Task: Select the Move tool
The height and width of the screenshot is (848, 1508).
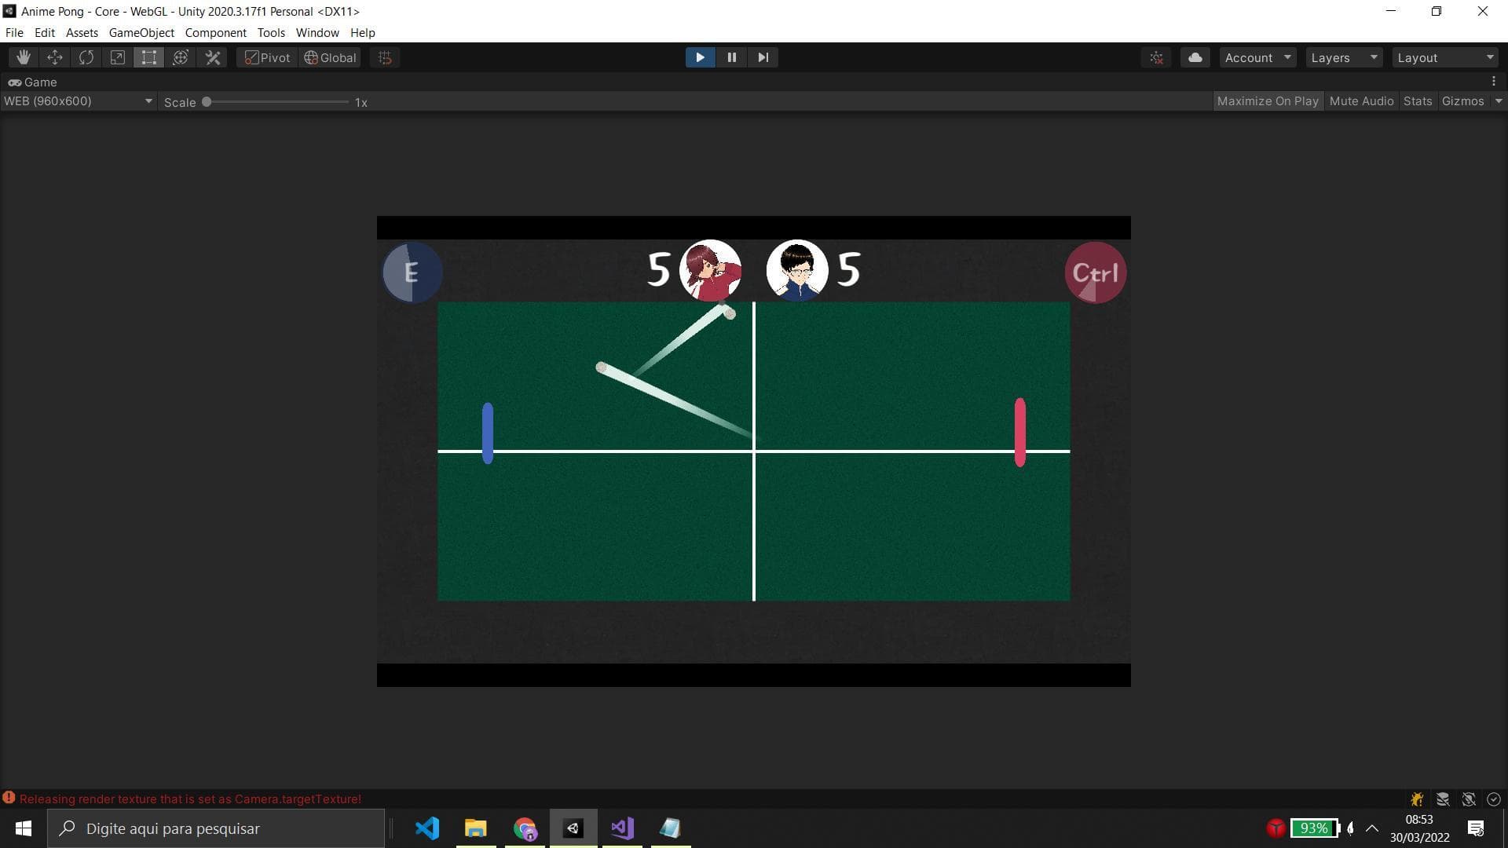Action: point(55,57)
